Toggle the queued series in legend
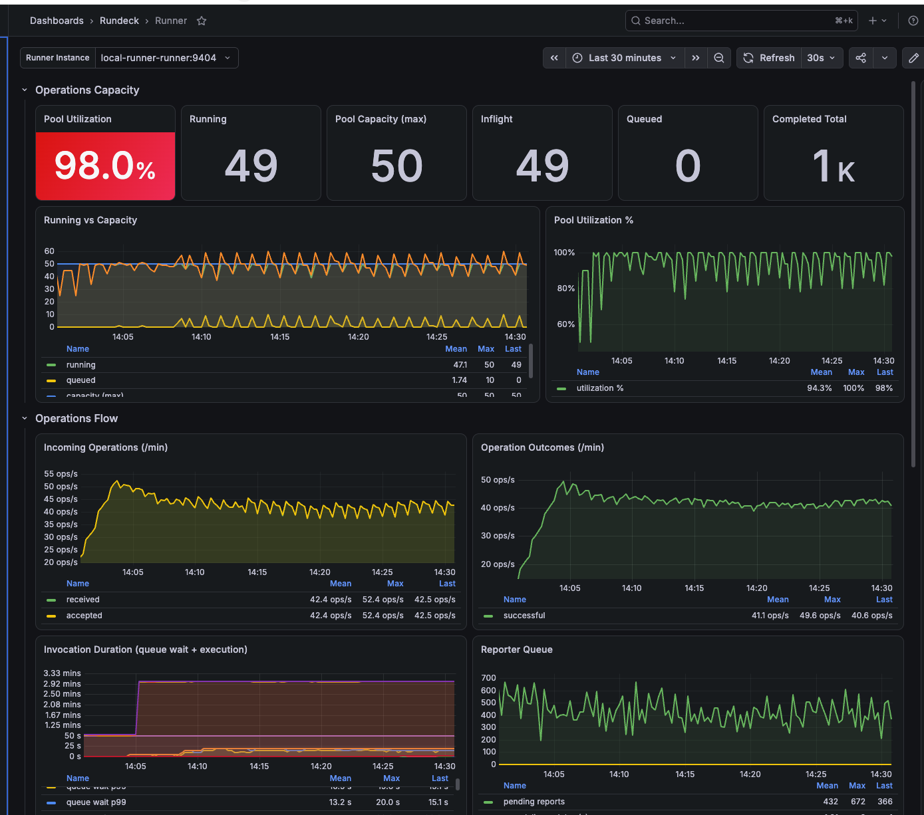This screenshot has height=815, width=924. coord(81,380)
